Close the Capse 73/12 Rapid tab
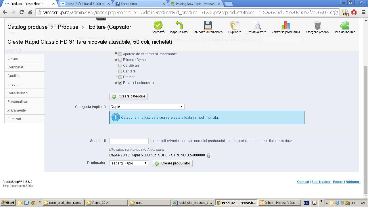This screenshot has height=207, width=368. [x=108, y=4]
